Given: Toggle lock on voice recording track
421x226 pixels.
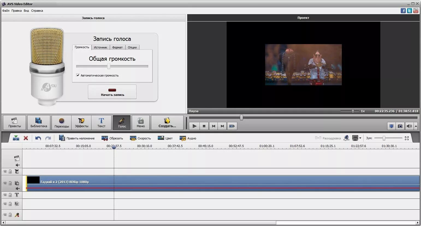Looking at the screenshot, I should tap(10, 215).
